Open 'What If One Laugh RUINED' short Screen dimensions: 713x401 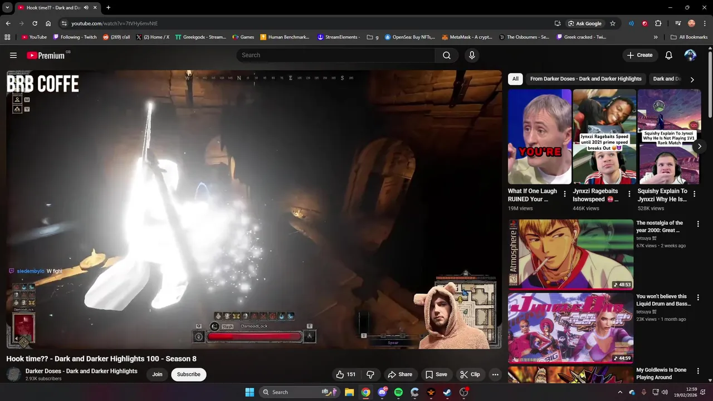pyautogui.click(x=539, y=137)
